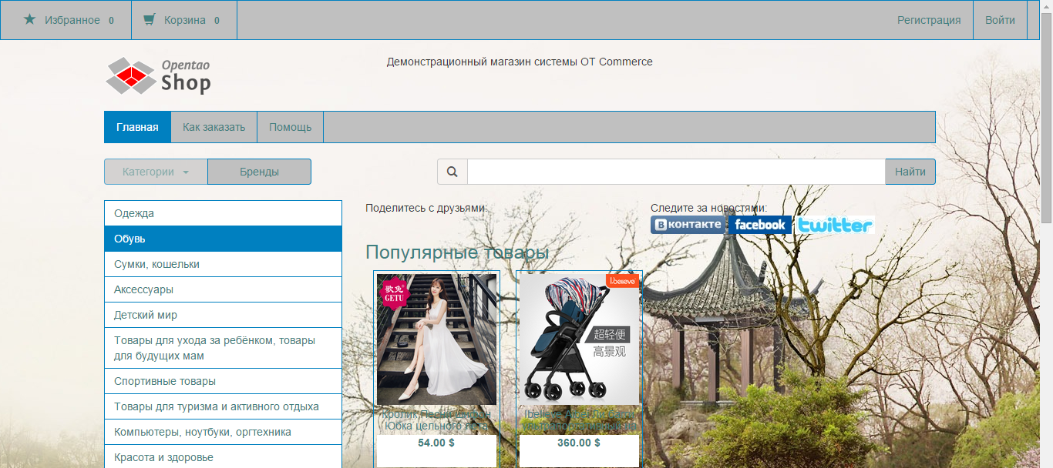Focus the search text field
Image resolution: width=1053 pixels, height=468 pixels.
coord(676,172)
